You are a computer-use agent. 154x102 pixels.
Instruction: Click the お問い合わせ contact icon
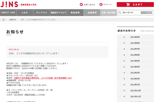click(81, 5)
